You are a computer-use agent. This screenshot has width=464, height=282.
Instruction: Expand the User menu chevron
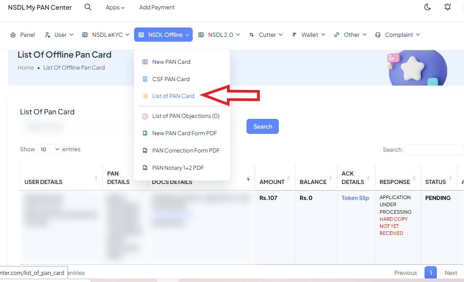71,35
